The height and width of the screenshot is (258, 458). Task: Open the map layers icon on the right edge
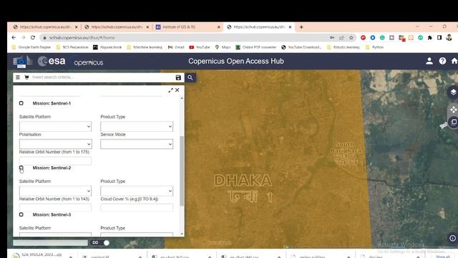pos(453,92)
